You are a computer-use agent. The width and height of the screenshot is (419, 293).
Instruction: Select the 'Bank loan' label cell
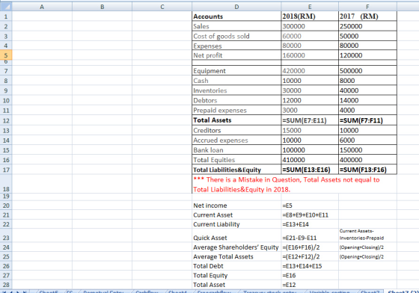click(x=236, y=150)
